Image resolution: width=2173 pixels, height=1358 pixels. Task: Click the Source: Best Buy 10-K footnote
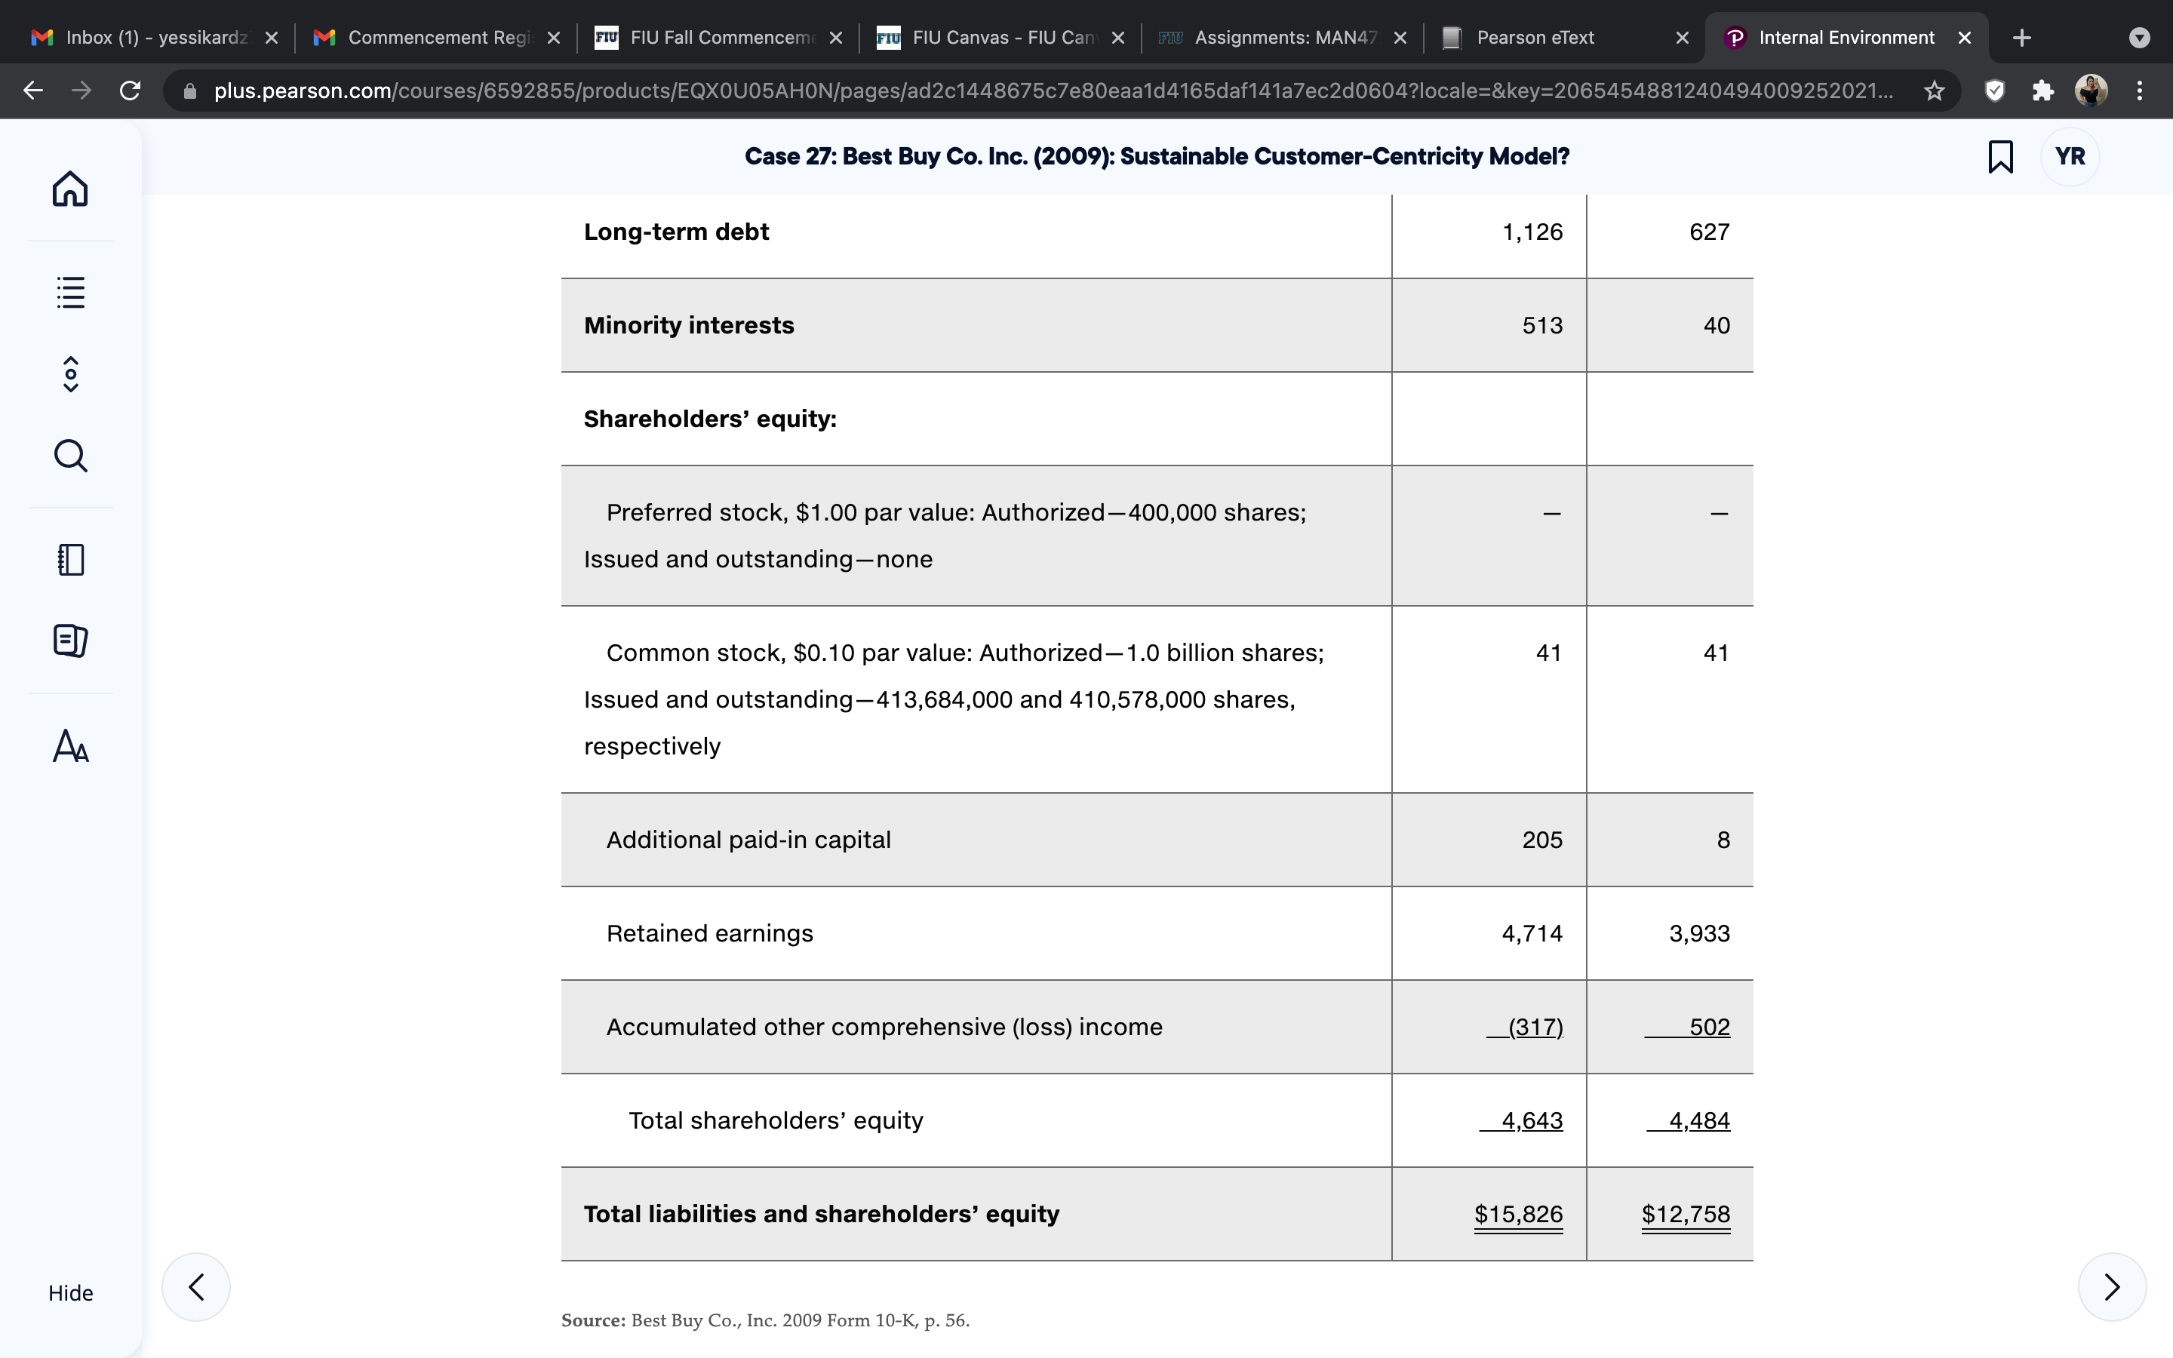[x=765, y=1320]
